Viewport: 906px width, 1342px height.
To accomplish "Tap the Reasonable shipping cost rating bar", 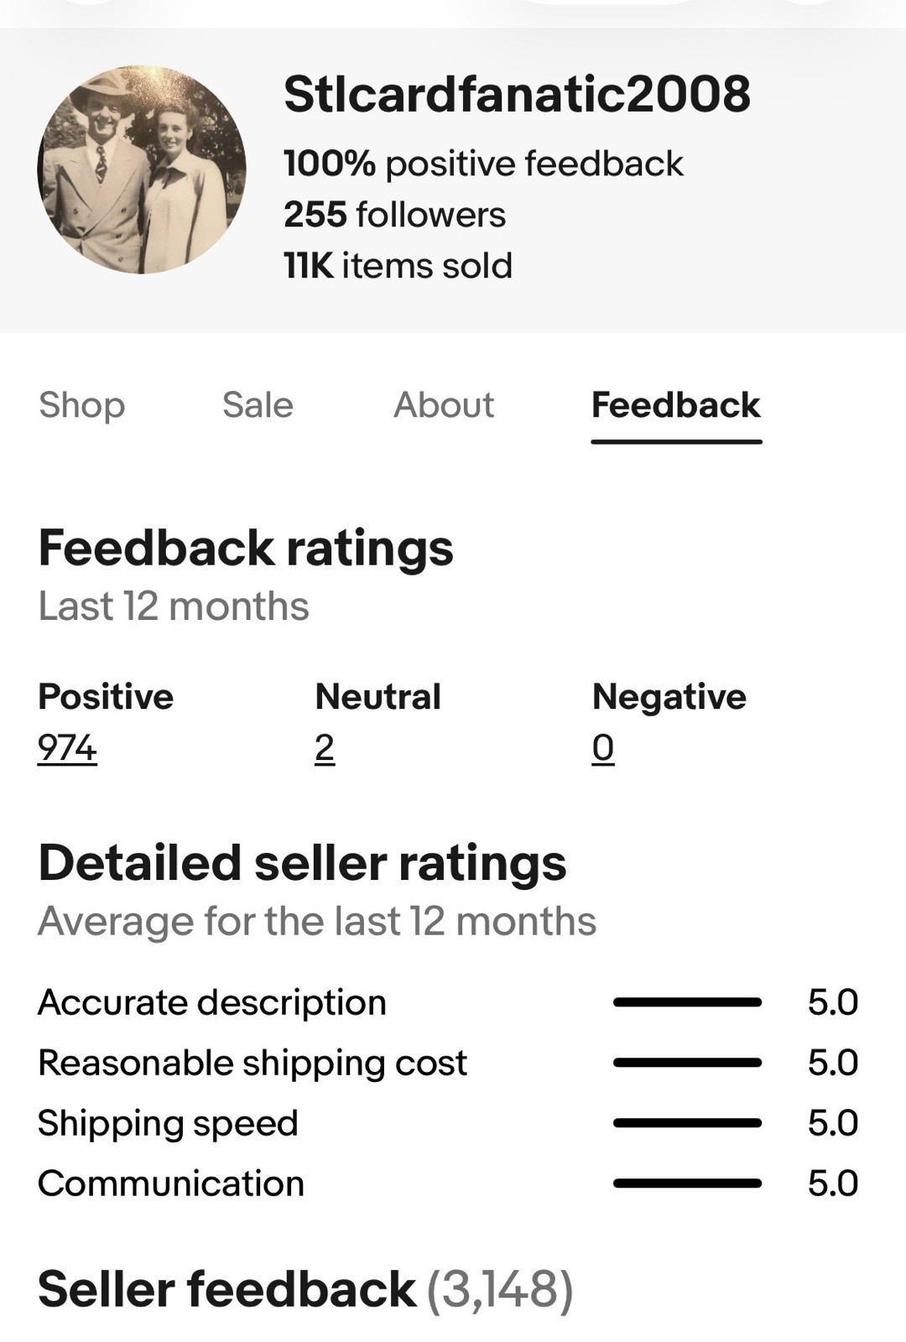I will [x=687, y=1063].
